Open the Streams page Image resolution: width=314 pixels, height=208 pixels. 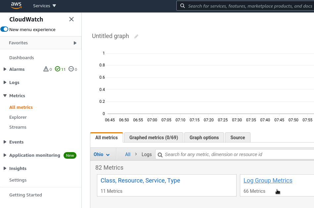[18, 127]
